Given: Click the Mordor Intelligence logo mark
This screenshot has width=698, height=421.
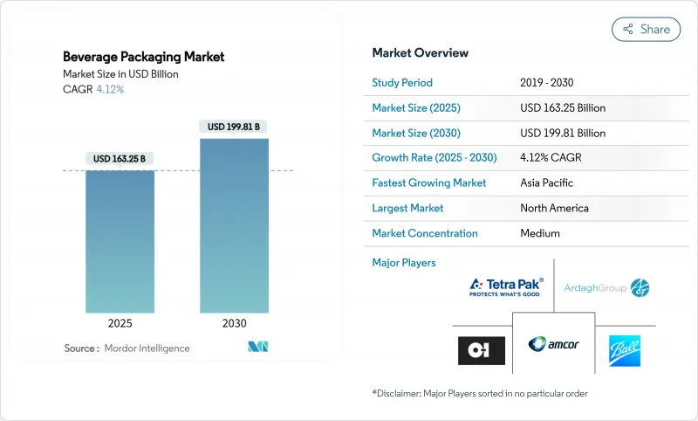Looking at the screenshot, I should (x=257, y=348).
